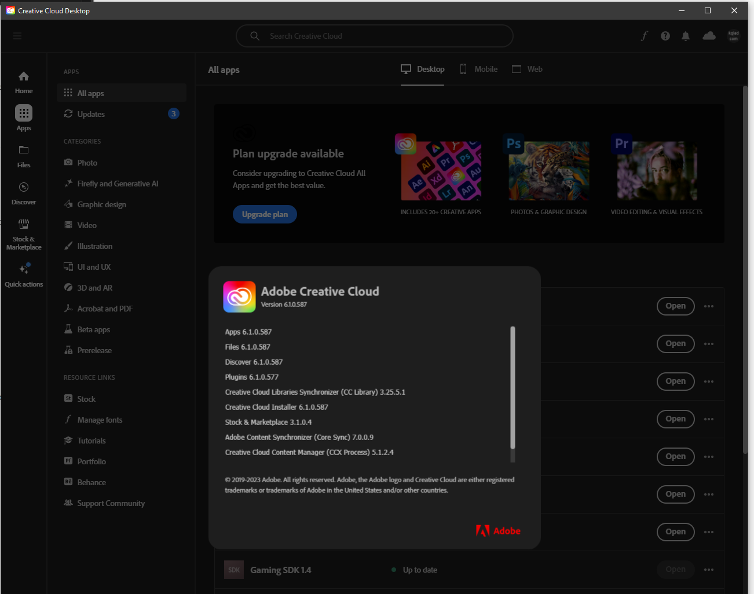Open the fonts icon in the top bar
Viewport: 754px width, 594px height.
[x=644, y=35]
